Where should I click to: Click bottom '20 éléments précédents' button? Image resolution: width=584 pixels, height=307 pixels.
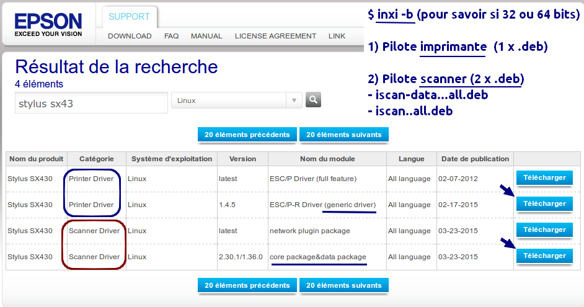click(x=247, y=285)
